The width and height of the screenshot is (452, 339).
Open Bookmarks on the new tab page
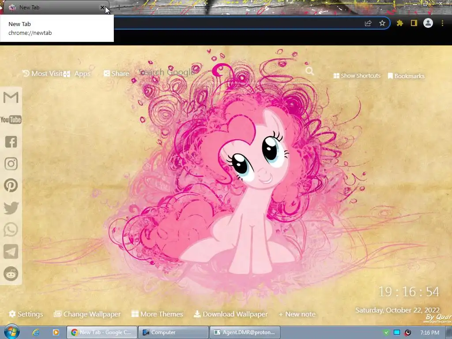click(x=406, y=76)
